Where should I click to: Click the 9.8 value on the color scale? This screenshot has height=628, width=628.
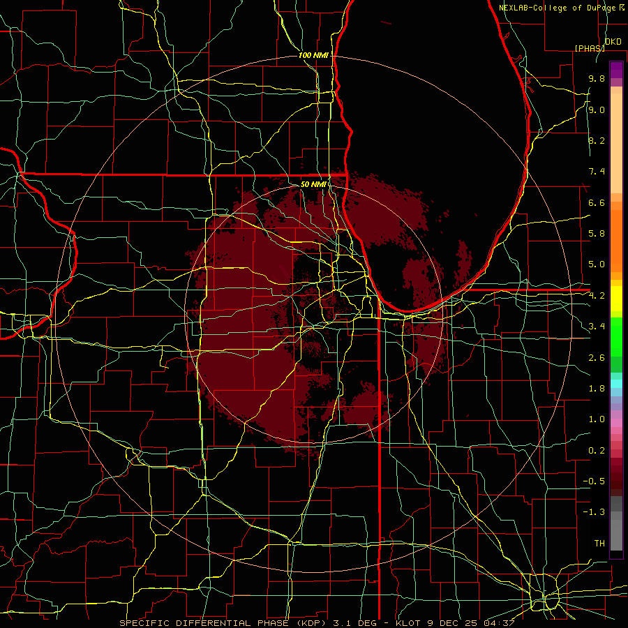[x=597, y=78]
